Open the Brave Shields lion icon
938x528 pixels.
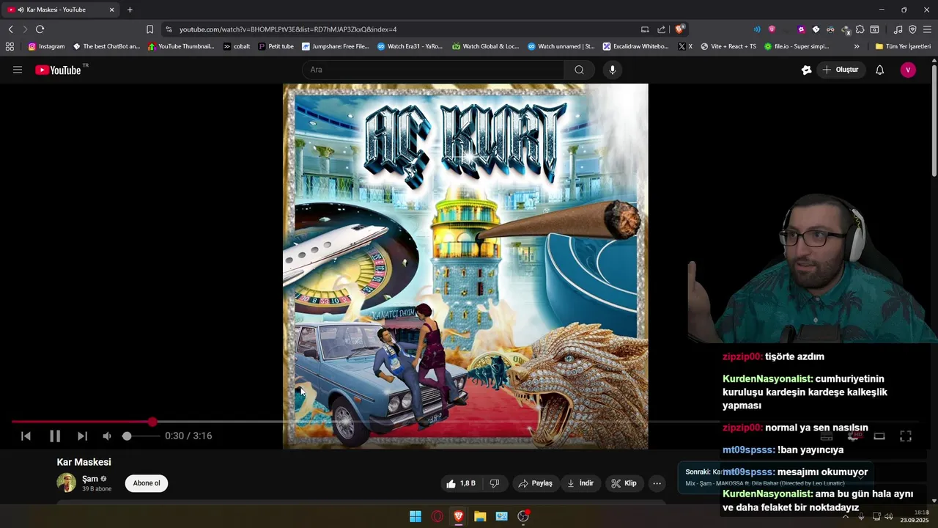tap(680, 29)
